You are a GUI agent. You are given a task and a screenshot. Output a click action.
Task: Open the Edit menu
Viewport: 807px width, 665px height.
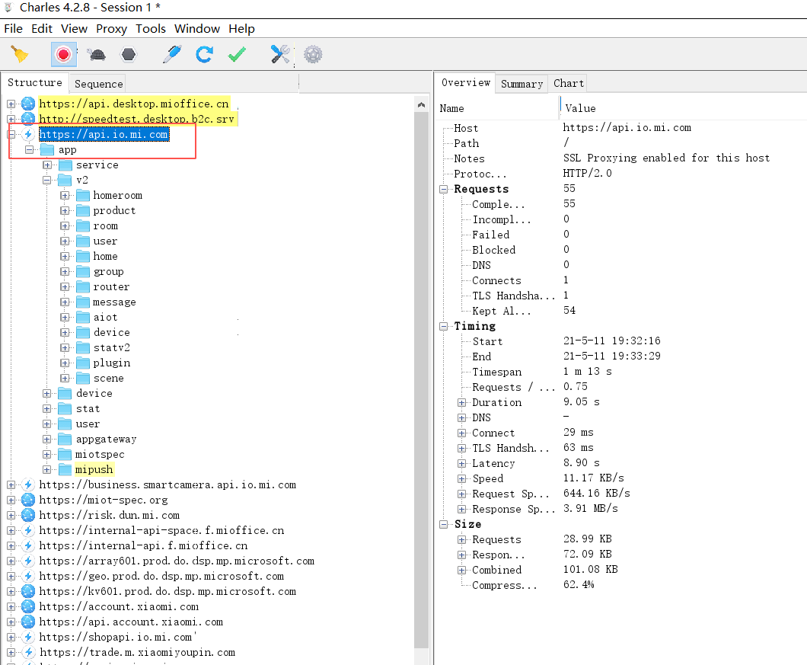coord(42,29)
